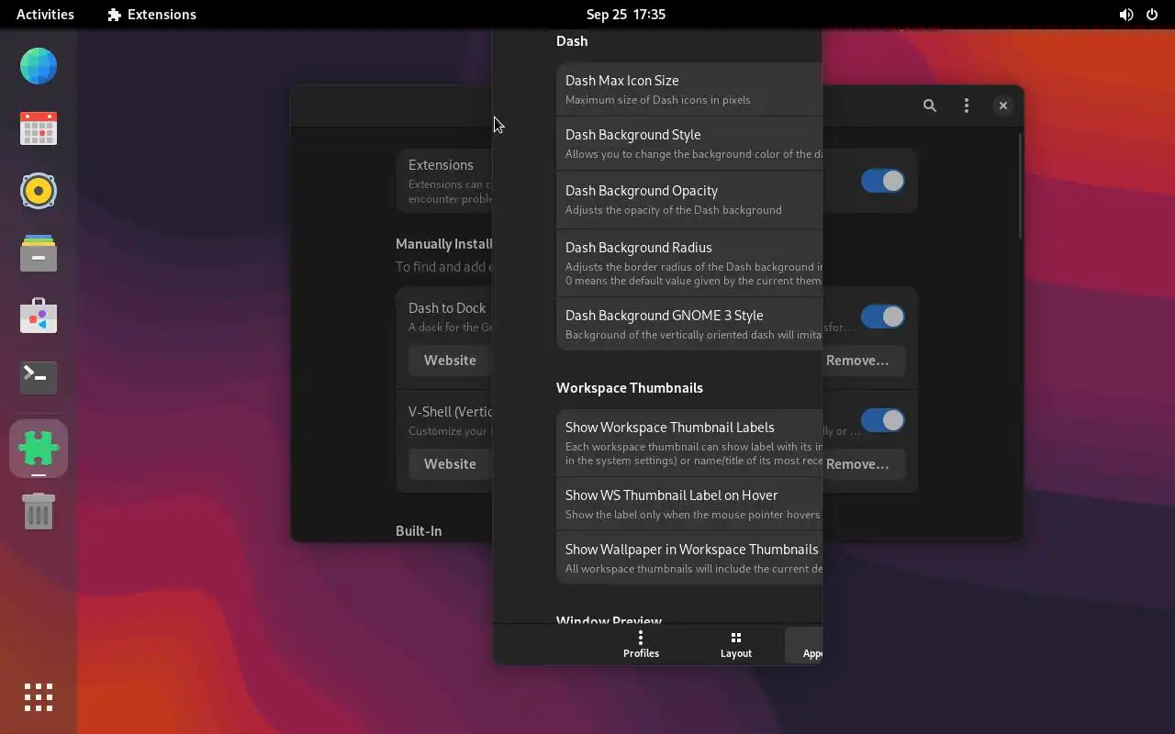
Task: Click the Built-In section heading
Action: pyautogui.click(x=419, y=531)
